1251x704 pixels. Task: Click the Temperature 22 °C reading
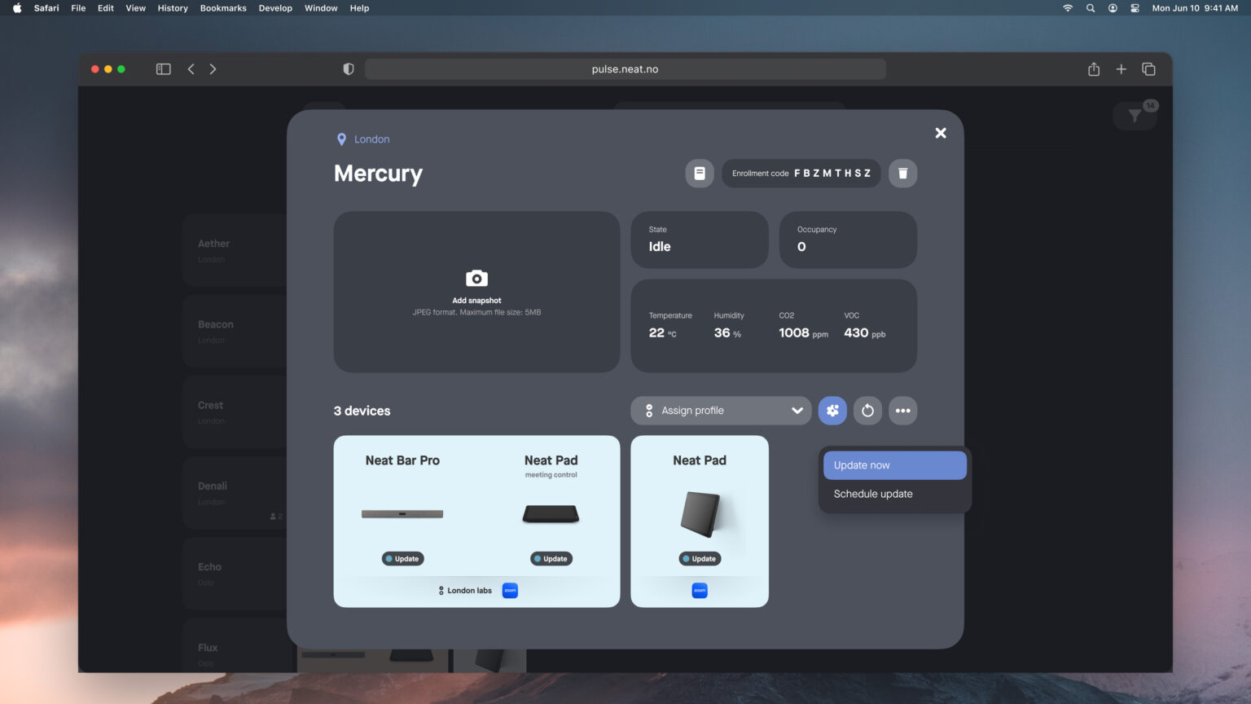click(x=669, y=326)
